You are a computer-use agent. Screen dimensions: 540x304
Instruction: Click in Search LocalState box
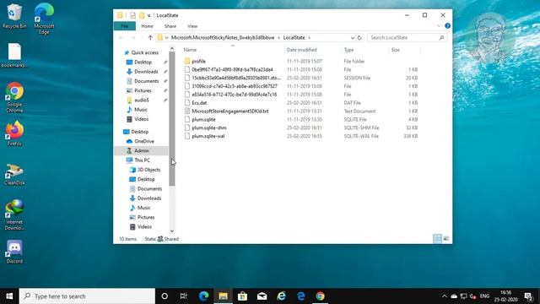[407, 37]
